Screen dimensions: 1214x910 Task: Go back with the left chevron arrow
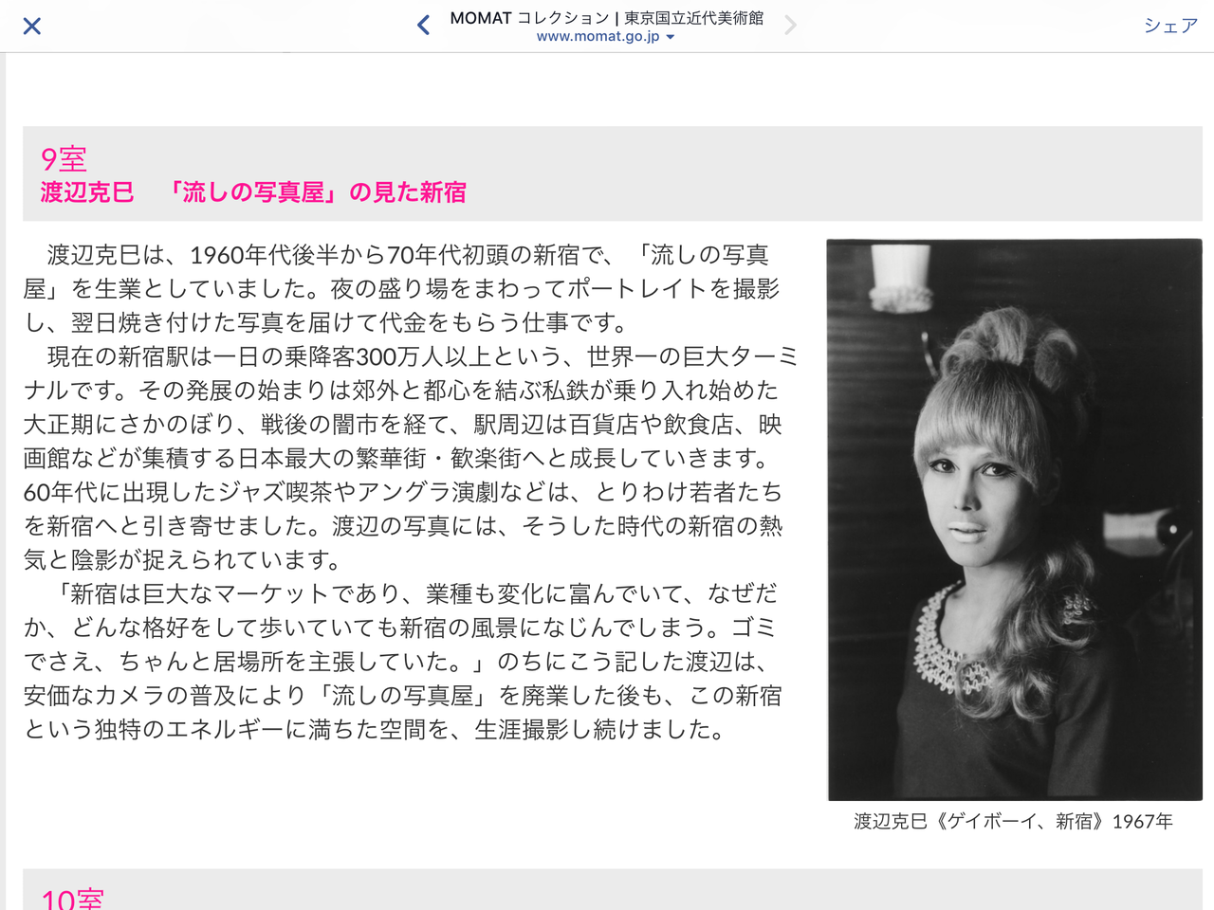[423, 26]
